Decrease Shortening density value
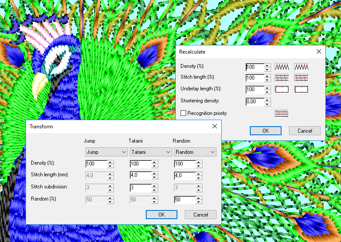The width and height of the screenshot is (341, 242). (x=268, y=104)
